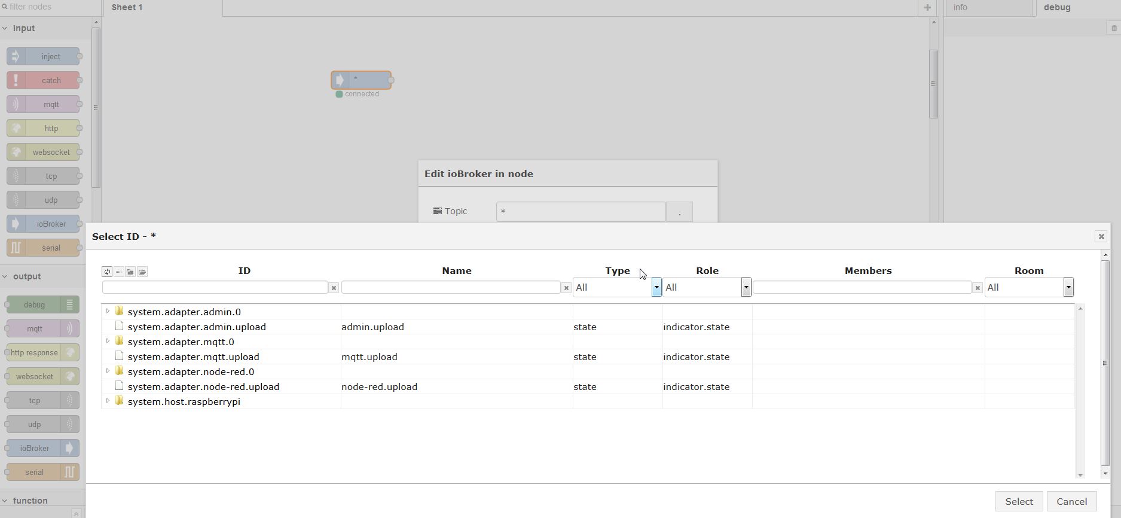This screenshot has width=1121, height=518.
Task: Expand the system.adapter.node-red.0 folder
Action: [x=108, y=371]
